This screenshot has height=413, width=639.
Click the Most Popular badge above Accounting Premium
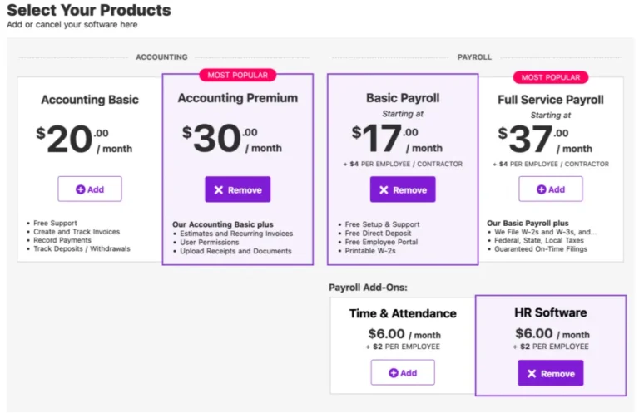tap(238, 76)
